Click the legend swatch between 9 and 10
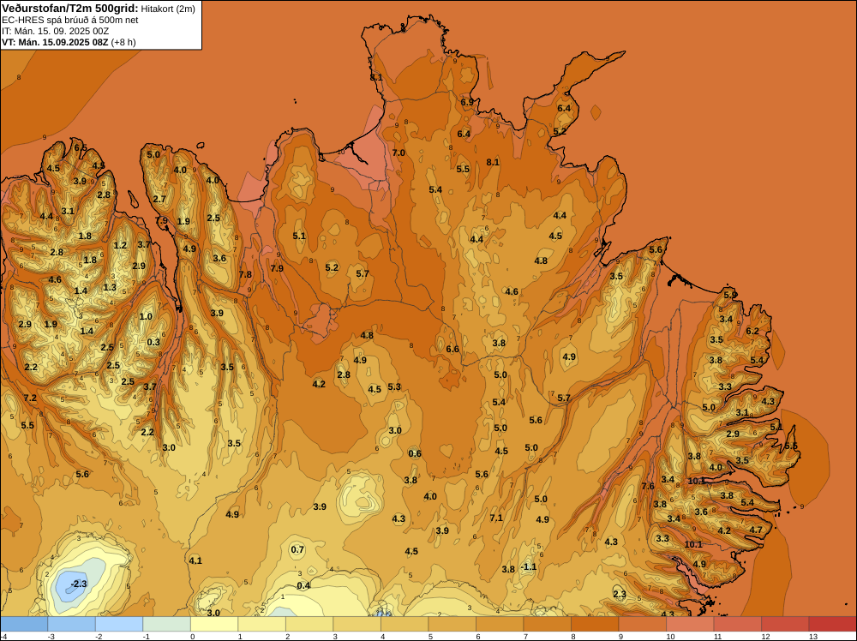The image size is (857, 641). click(642, 624)
